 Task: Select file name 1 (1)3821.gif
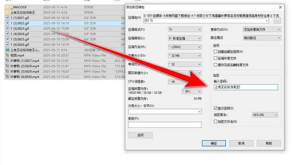[x=20, y=18]
